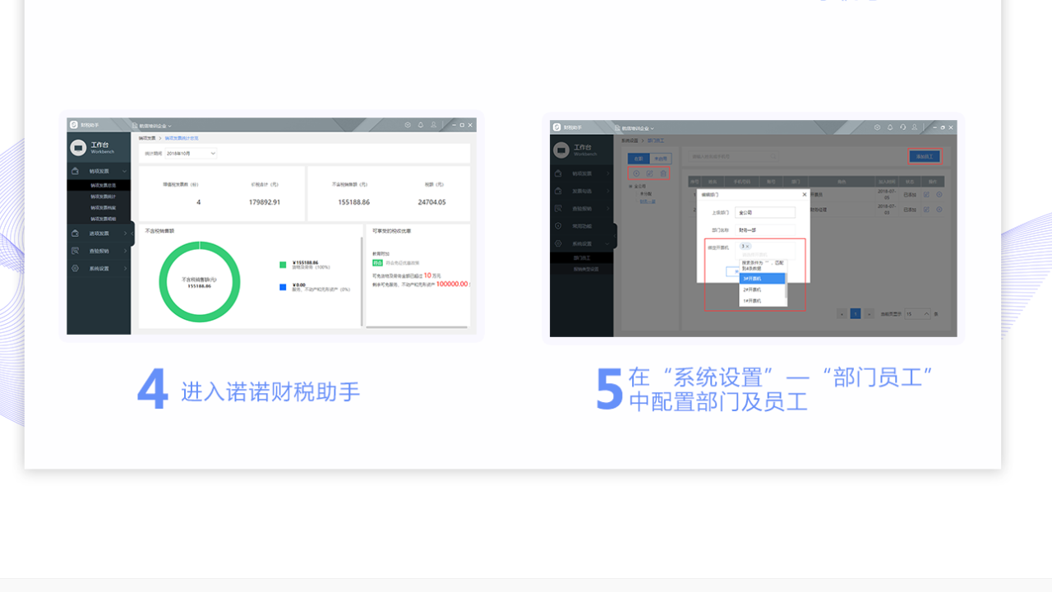Open the 查验报销 sidebar icon
The width and height of the screenshot is (1052, 592).
(558, 208)
